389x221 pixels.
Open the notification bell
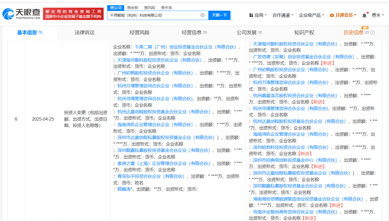click(x=364, y=15)
